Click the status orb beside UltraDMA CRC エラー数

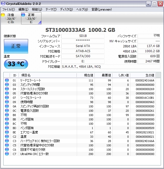[x=7, y=154]
